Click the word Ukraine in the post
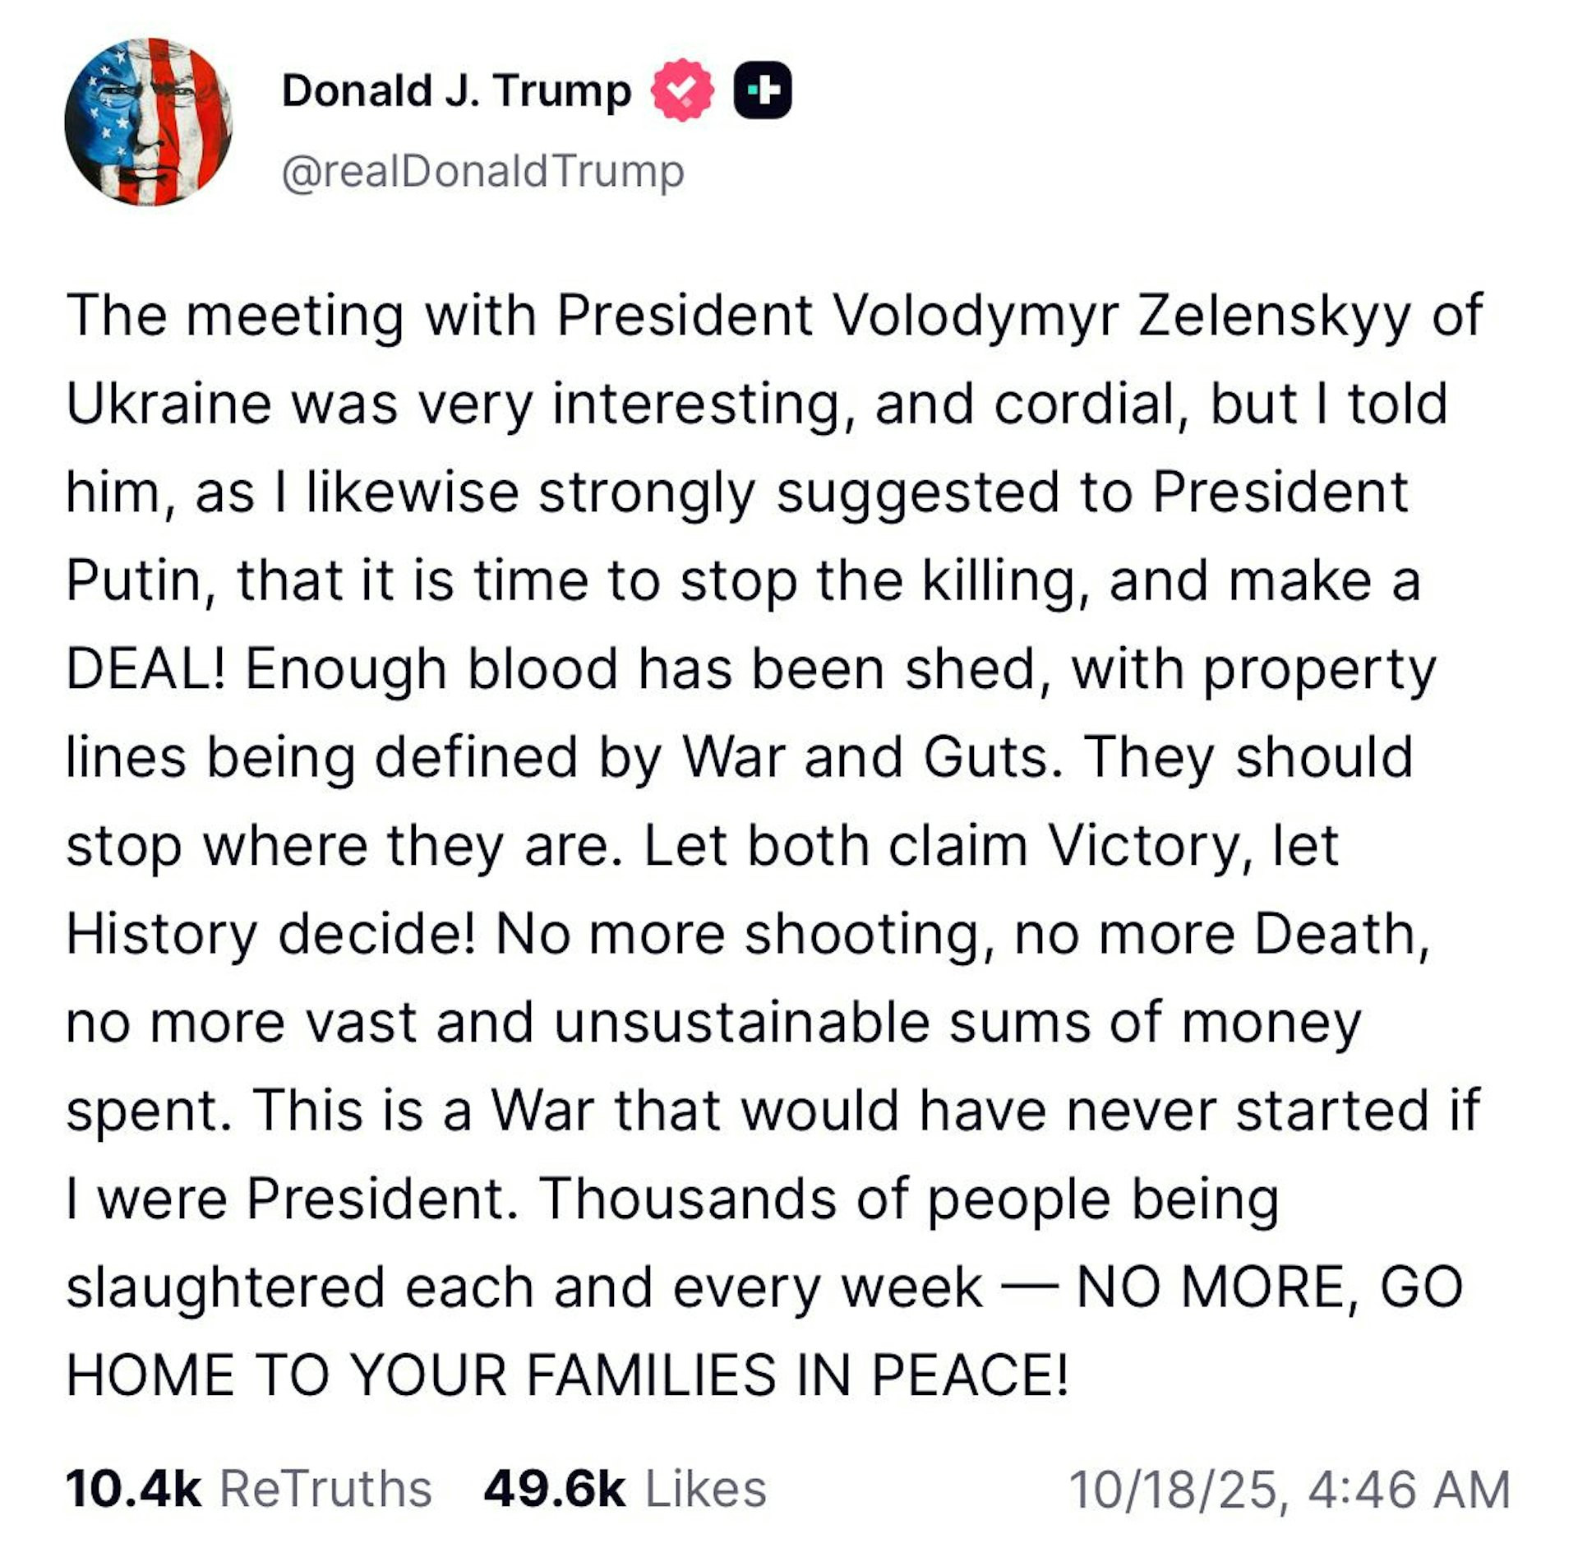Screen dimensions: 1578x1548 coord(168,404)
